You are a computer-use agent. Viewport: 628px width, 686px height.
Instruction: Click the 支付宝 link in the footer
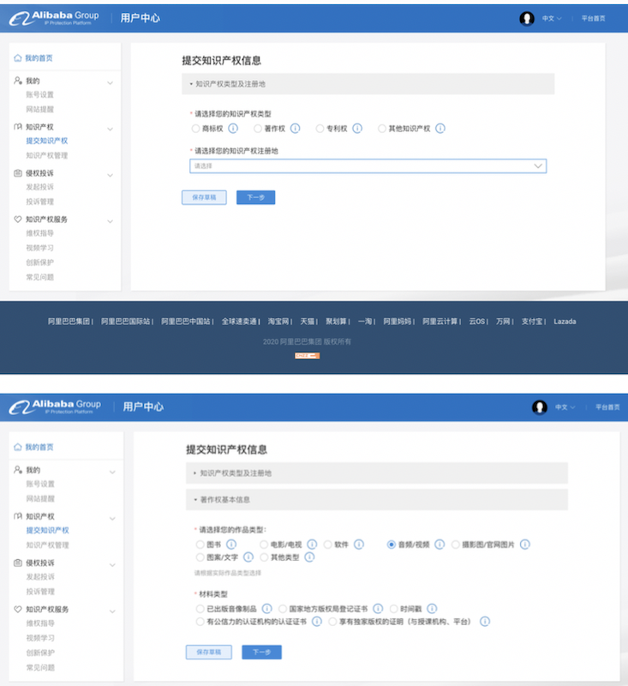(x=533, y=322)
